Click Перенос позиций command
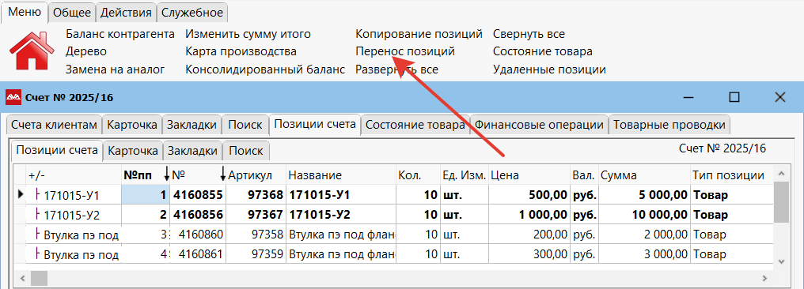 (405, 51)
